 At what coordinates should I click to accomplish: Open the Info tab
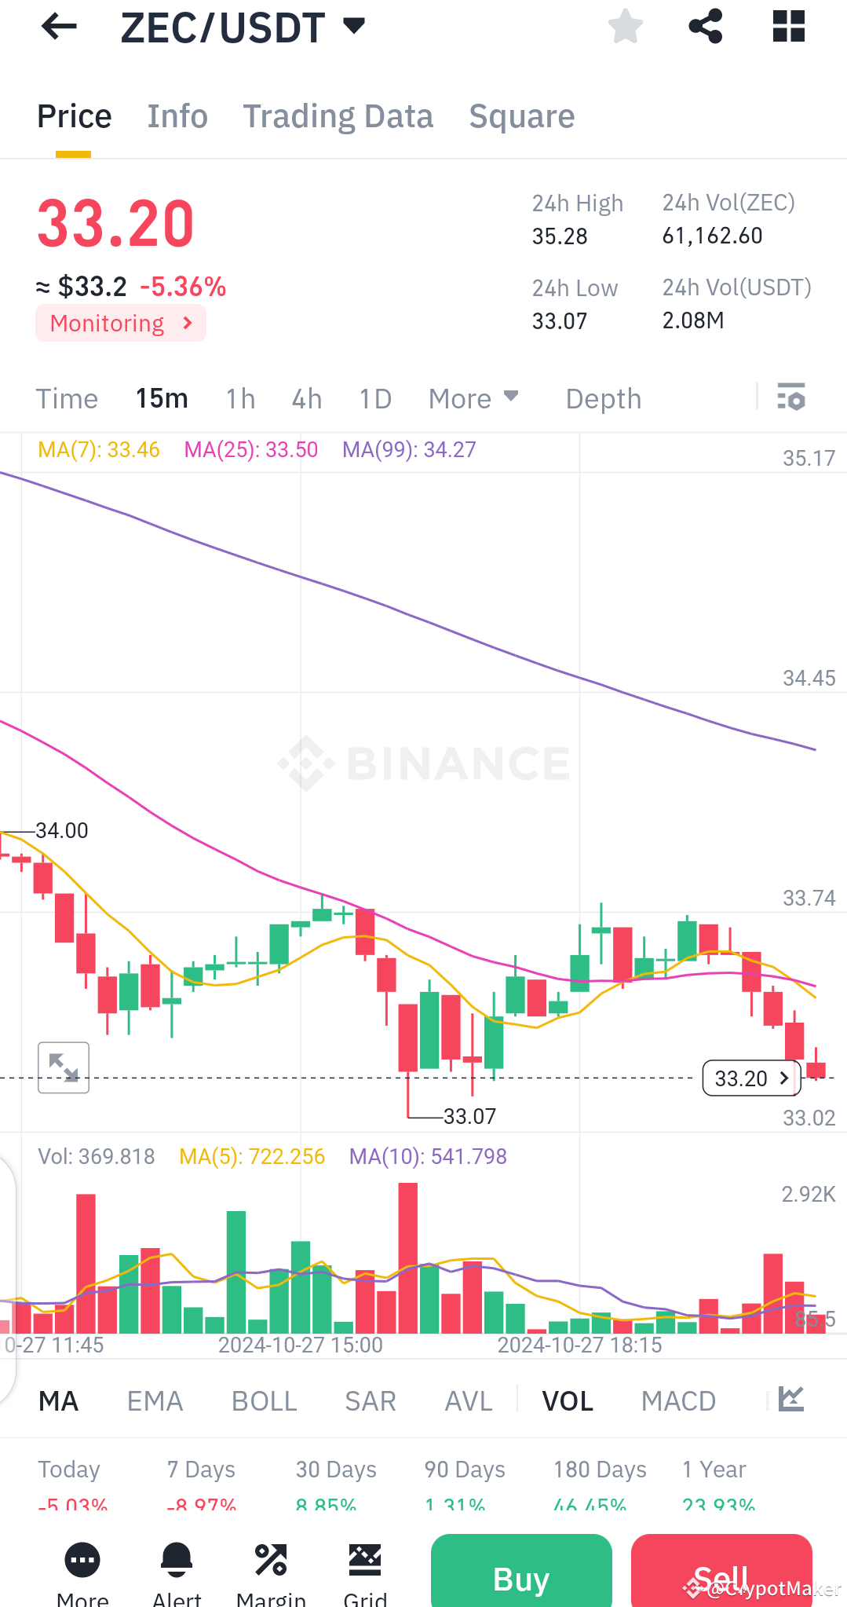177,115
